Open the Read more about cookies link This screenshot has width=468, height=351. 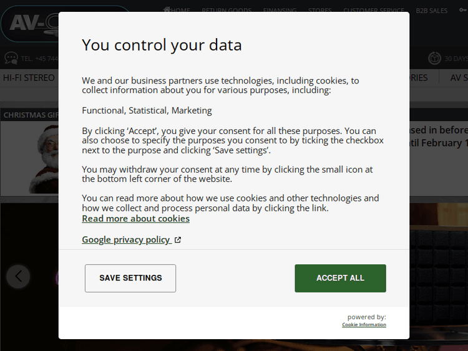[x=135, y=219]
